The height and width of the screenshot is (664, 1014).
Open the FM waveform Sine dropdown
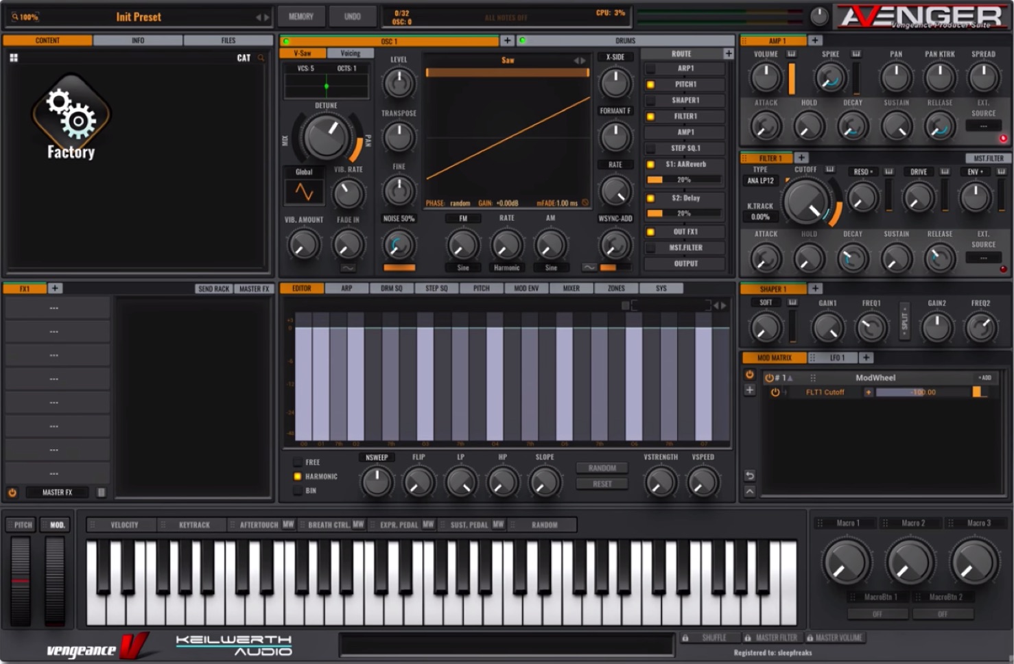[x=463, y=268]
